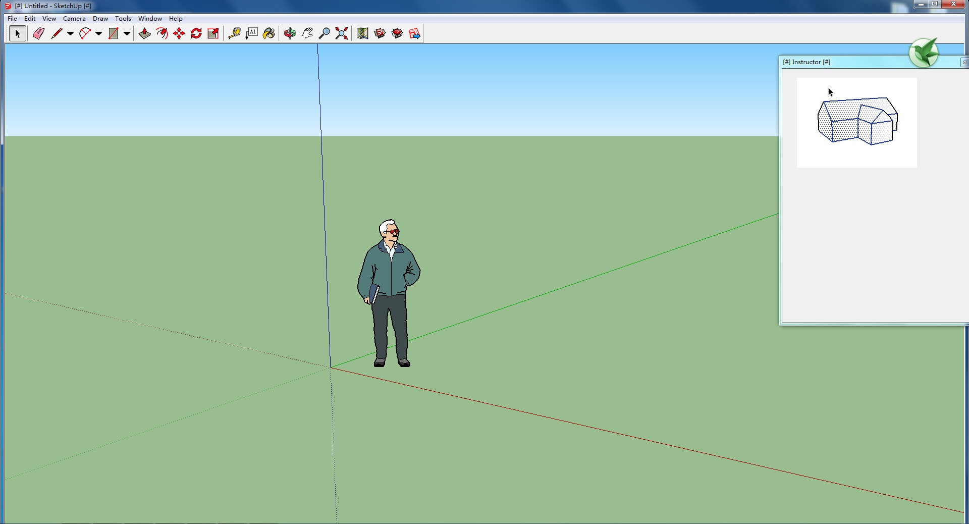Select the Offset tool

coord(162,34)
